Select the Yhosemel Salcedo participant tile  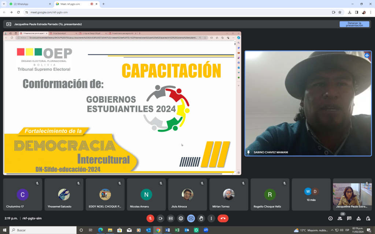[64, 195]
